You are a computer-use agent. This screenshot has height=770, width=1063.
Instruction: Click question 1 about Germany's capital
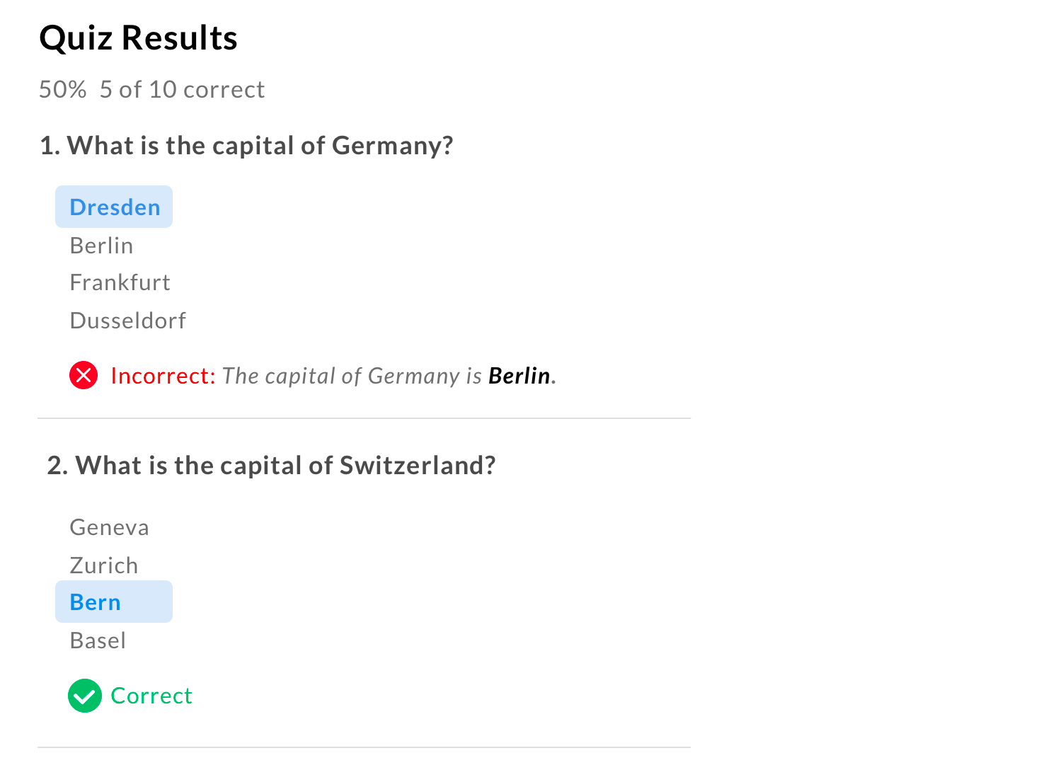(x=246, y=146)
